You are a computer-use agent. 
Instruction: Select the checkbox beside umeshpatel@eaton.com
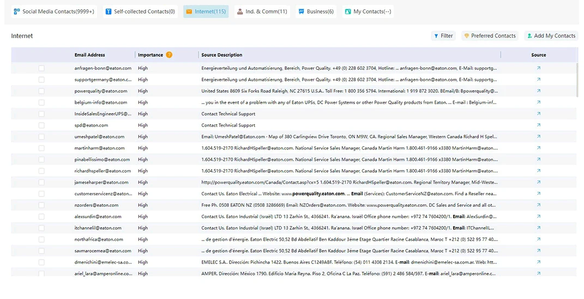point(41,137)
